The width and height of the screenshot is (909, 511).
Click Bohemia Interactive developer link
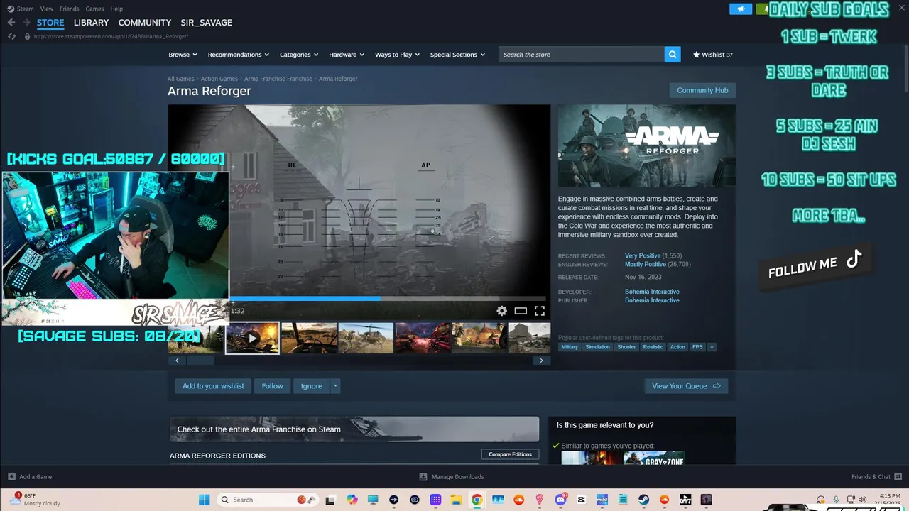(652, 292)
